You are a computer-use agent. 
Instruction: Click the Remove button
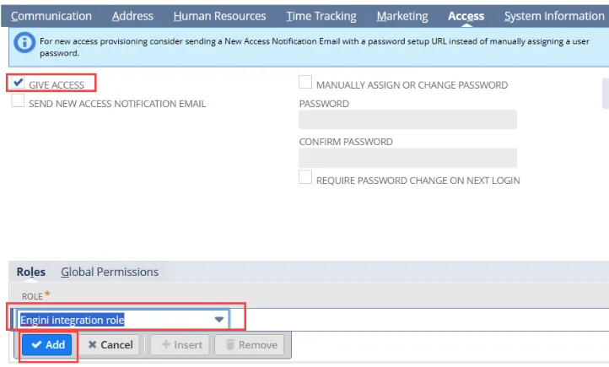(x=250, y=345)
